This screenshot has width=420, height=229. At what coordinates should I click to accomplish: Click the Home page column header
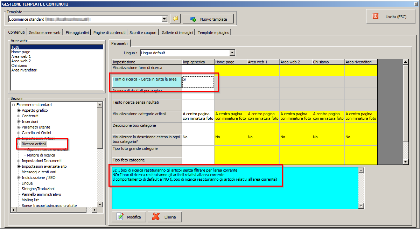point(231,62)
